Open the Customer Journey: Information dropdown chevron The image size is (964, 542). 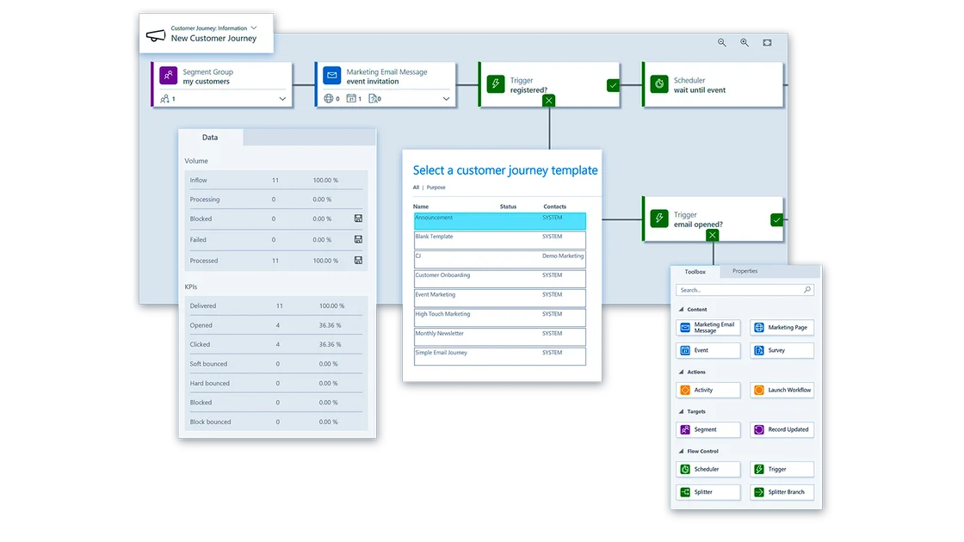tap(254, 28)
